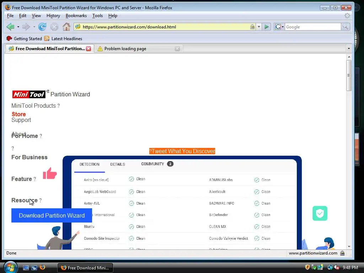The width and height of the screenshot is (364, 273).
Task: Open the Back button history dropdown
Action: pos(18,27)
